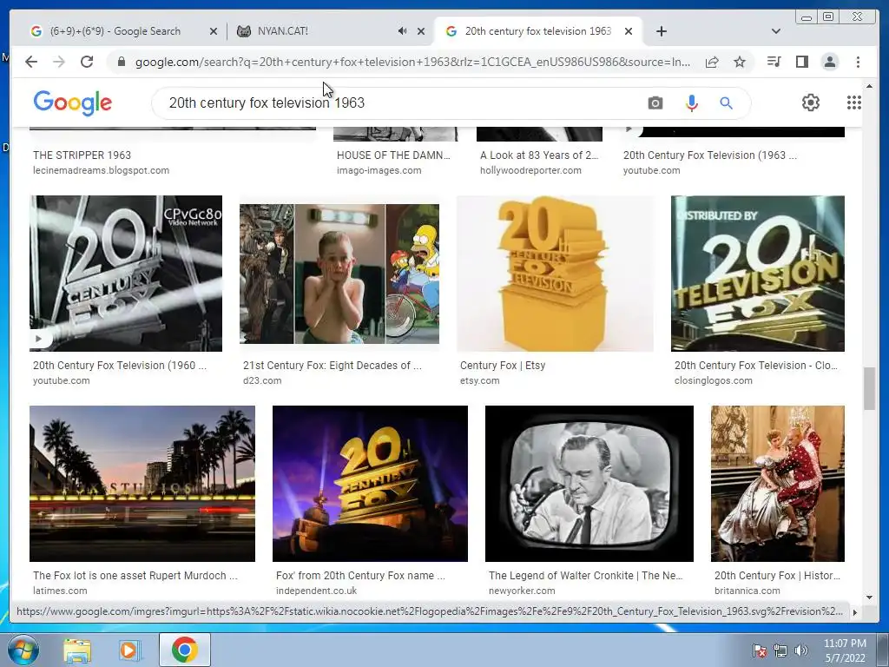Click the Google logo
Viewport: 889px width, 667px height.
[73, 103]
